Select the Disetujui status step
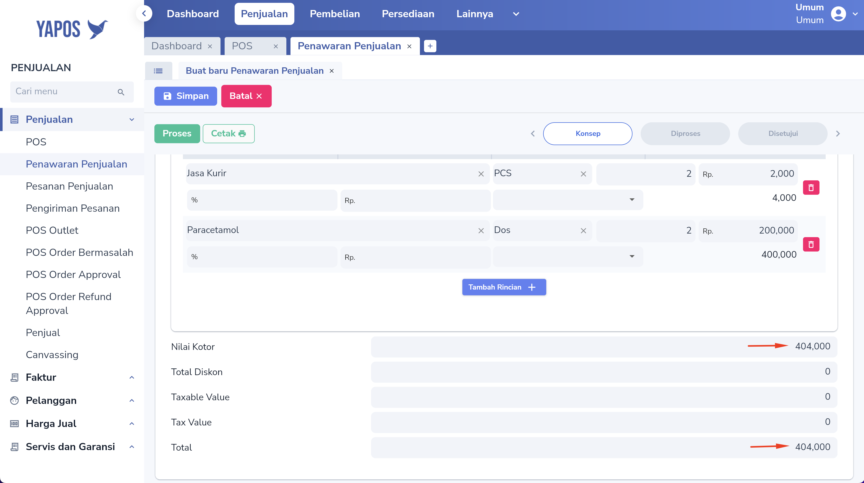This screenshot has width=864, height=483. [x=783, y=134]
